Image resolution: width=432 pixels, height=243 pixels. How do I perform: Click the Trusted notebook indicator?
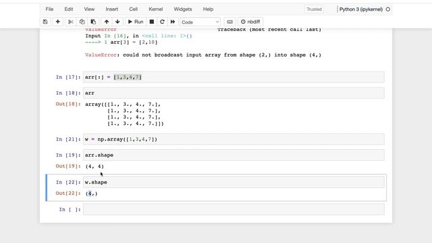point(314,9)
